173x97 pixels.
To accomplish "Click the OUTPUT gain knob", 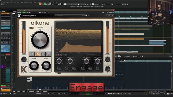I will click(107, 59).
